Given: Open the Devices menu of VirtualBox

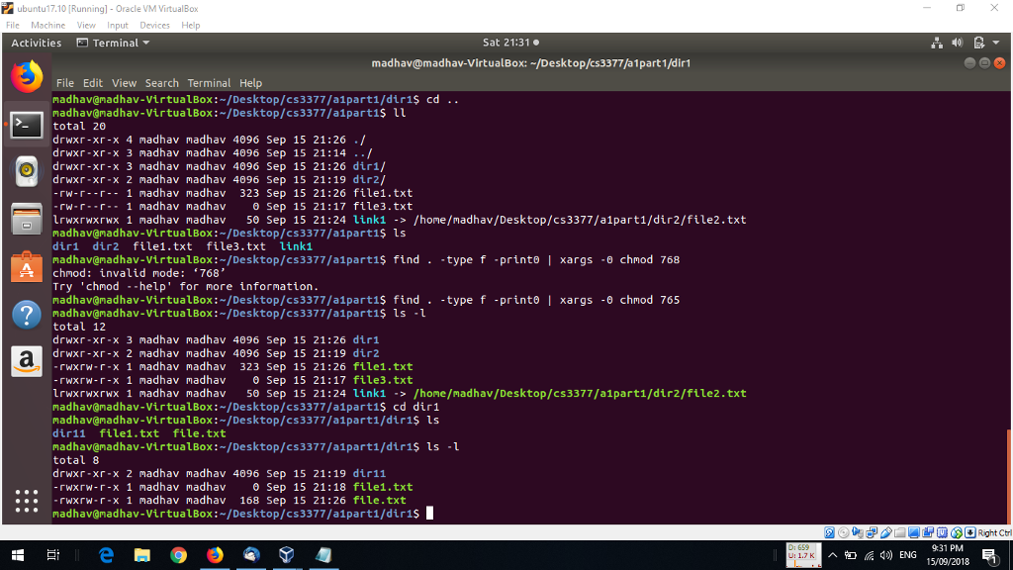Looking at the screenshot, I should point(154,24).
